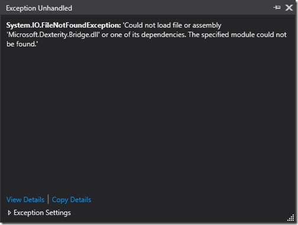Click 'The specified module could not' text
This screenshot has width=298, height=225.
(x=237, y=35)
